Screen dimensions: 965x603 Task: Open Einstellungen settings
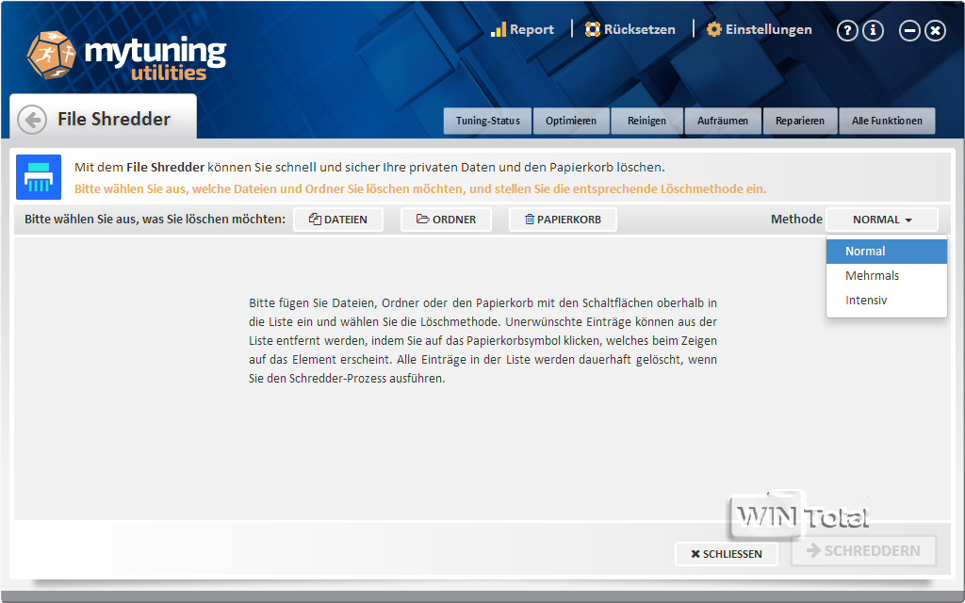pyautogui.click(x=759, y=29)
